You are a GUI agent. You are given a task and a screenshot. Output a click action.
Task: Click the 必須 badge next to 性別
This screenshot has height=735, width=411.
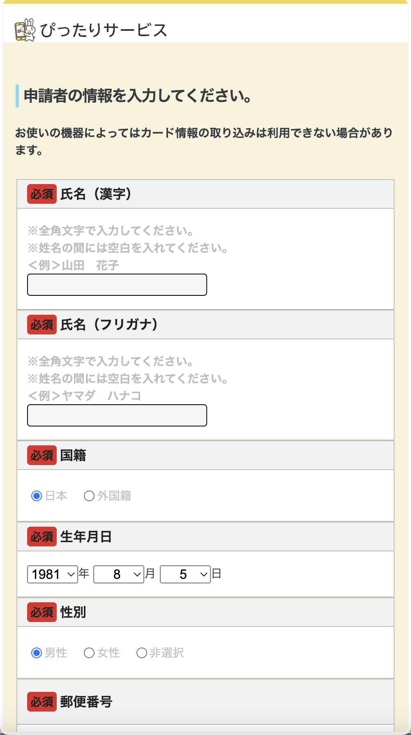pyautogui.click(x=41, y=612)
